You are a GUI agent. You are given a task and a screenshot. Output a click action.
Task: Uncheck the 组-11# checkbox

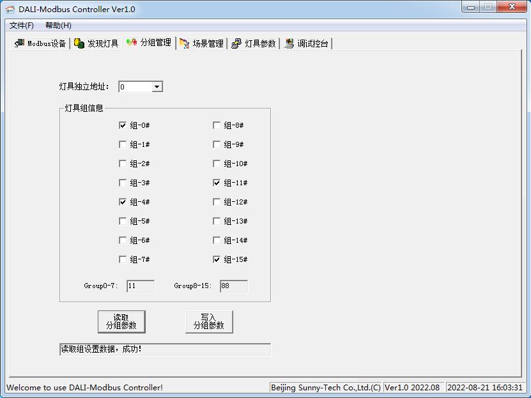(x=217, y=183)
